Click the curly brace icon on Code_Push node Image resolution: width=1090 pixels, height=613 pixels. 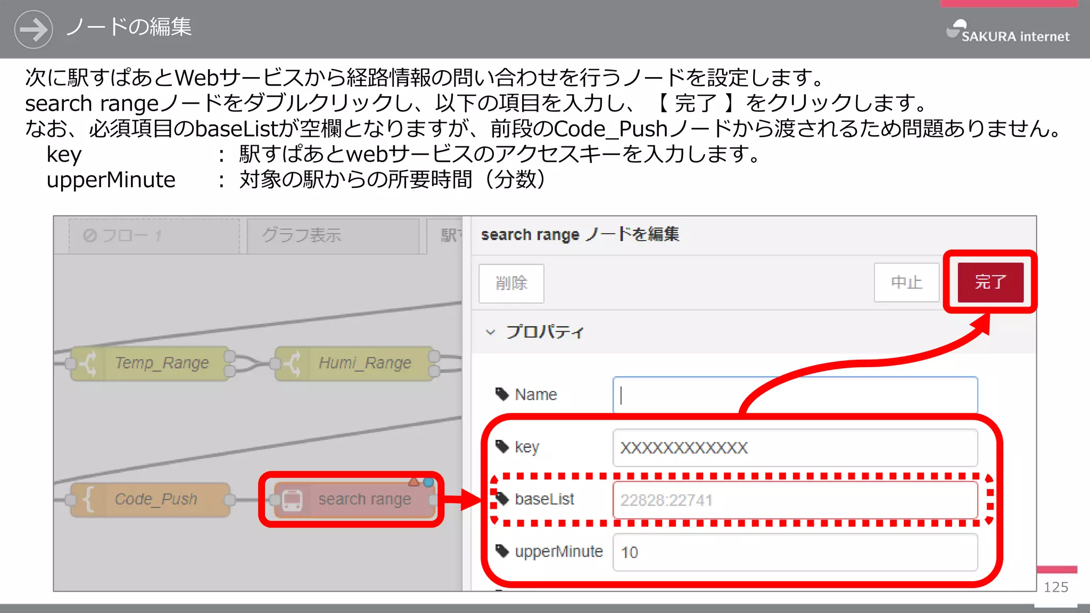click(x=88, y=500)
